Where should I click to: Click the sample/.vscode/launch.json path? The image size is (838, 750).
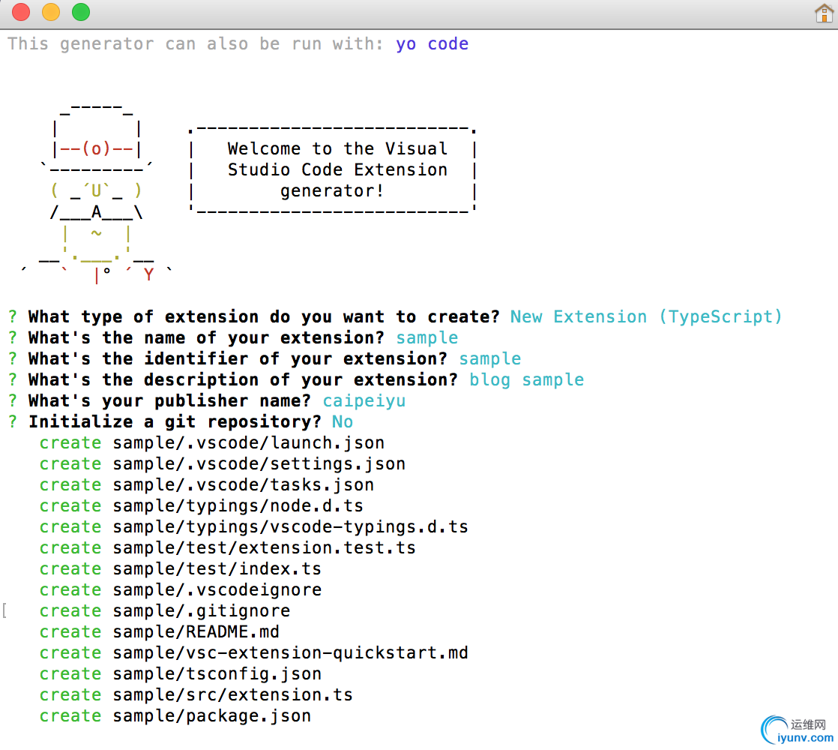click(249, 443)
